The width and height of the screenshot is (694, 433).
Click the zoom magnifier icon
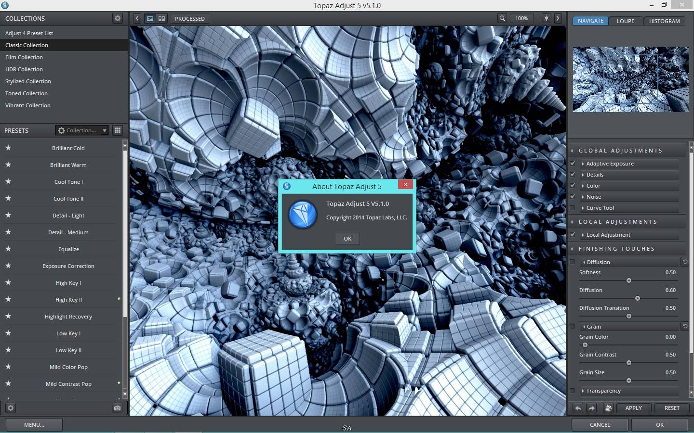(502, 18)
